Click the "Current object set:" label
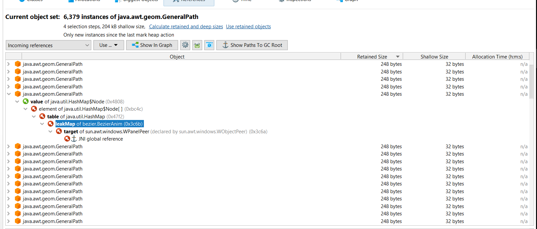This screenshot has height=229, width=537. [x=33, y=17]
